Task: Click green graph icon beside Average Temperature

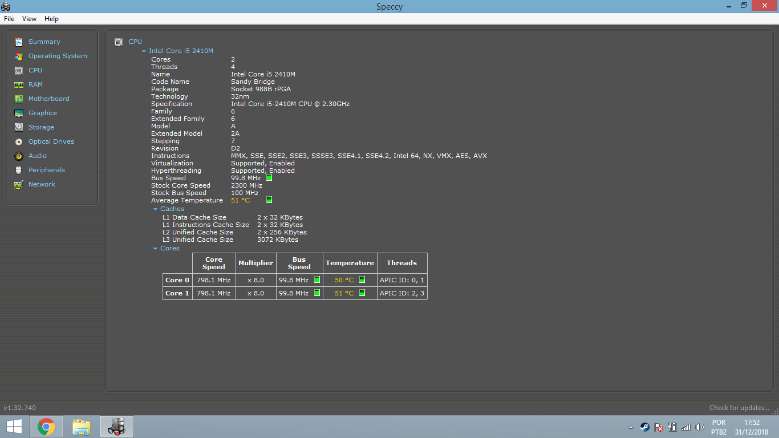Action: point(269,200)
